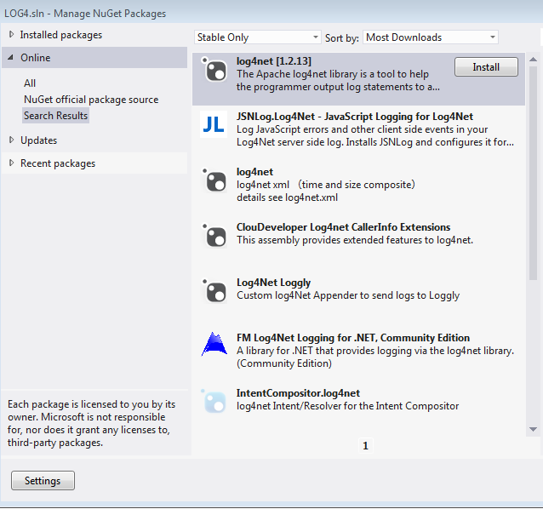The image size is (543, 509).
Task: Click the JSNLog JL package icon
Action: point(214,124)
